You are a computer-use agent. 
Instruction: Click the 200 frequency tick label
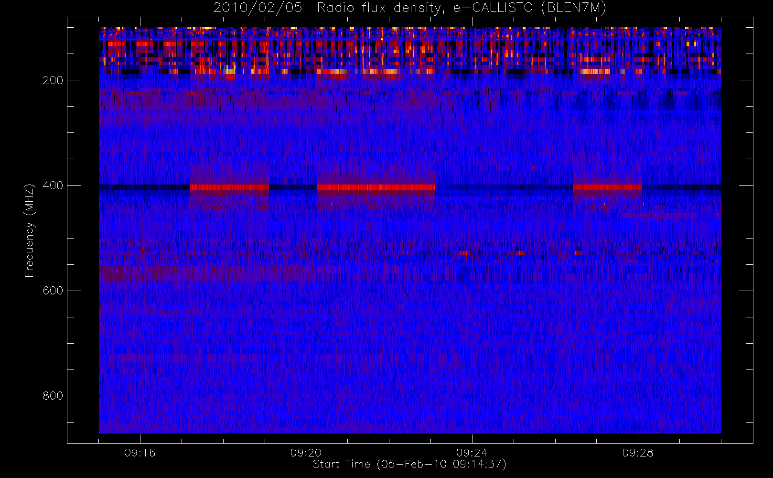click(x=53, y=80)
